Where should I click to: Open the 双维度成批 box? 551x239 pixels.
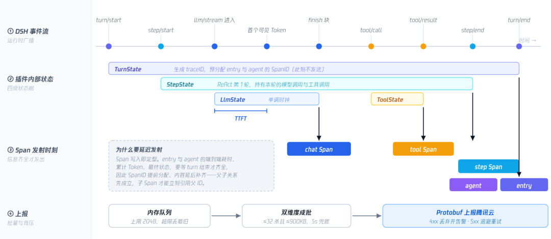click(x=296, y=216)
